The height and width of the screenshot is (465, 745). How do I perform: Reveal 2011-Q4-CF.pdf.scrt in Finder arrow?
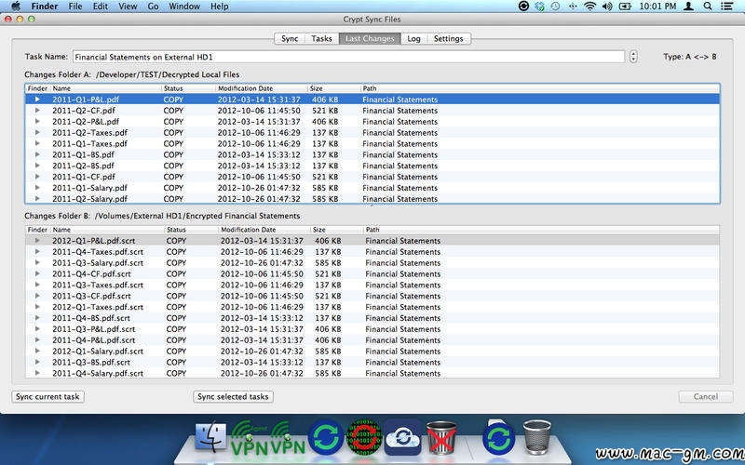click(37, 273)
